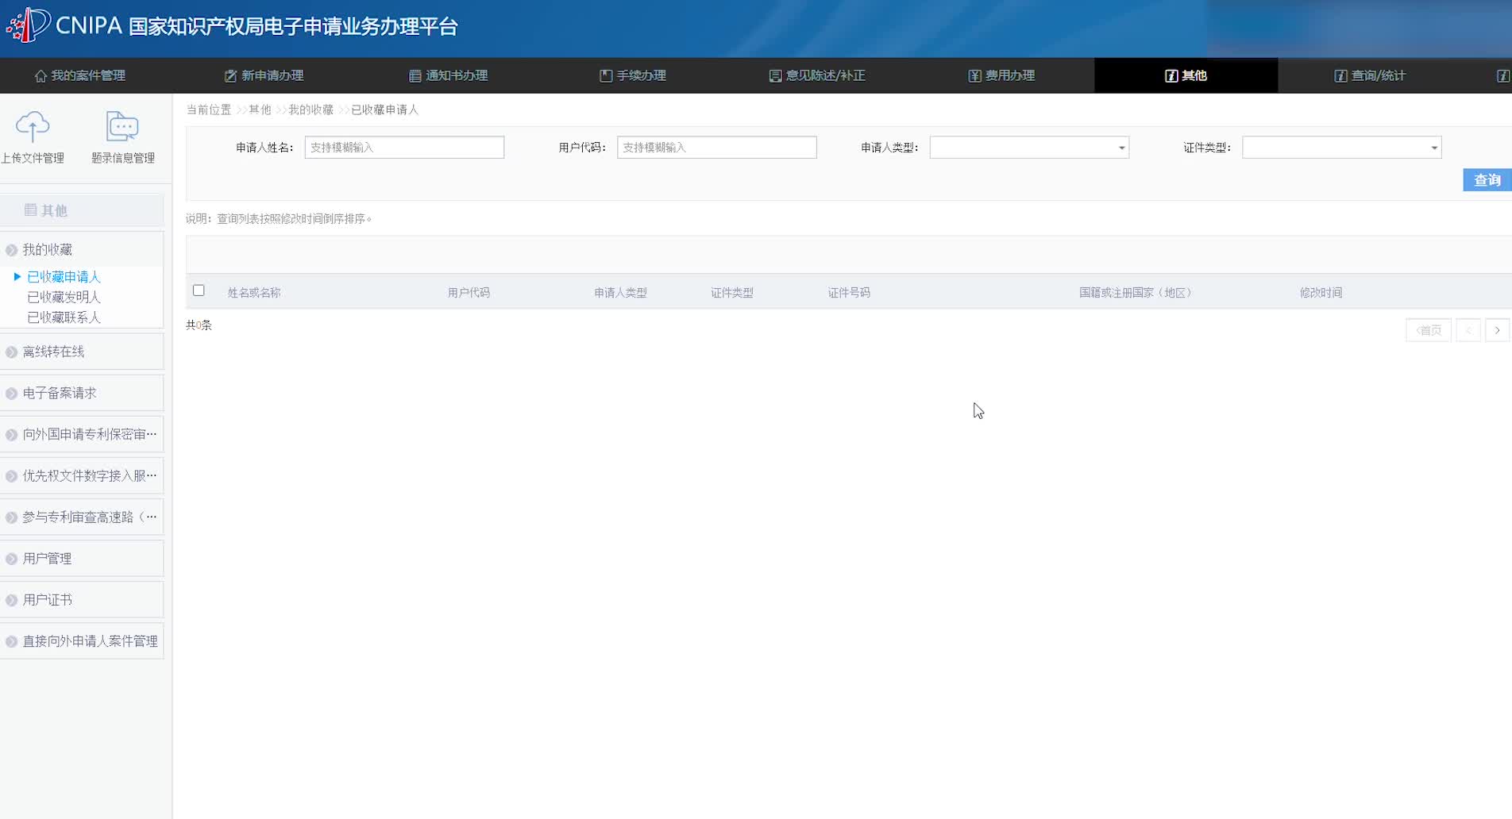Expand 直接向外申请人案件管理 circle icon
This screenshot has height=819, width=1512.
[x=12, y=641]
